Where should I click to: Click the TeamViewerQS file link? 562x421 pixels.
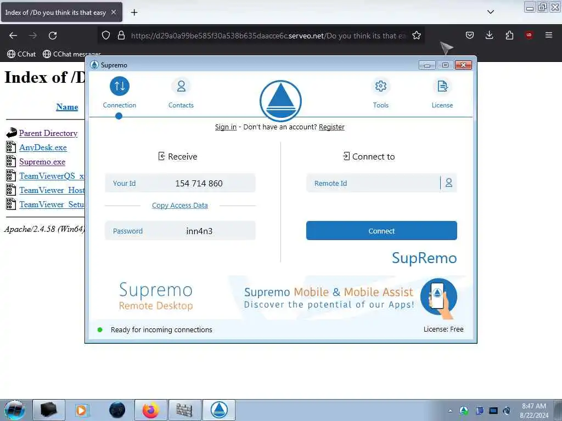pyautogui.click(x=52, y=176)
